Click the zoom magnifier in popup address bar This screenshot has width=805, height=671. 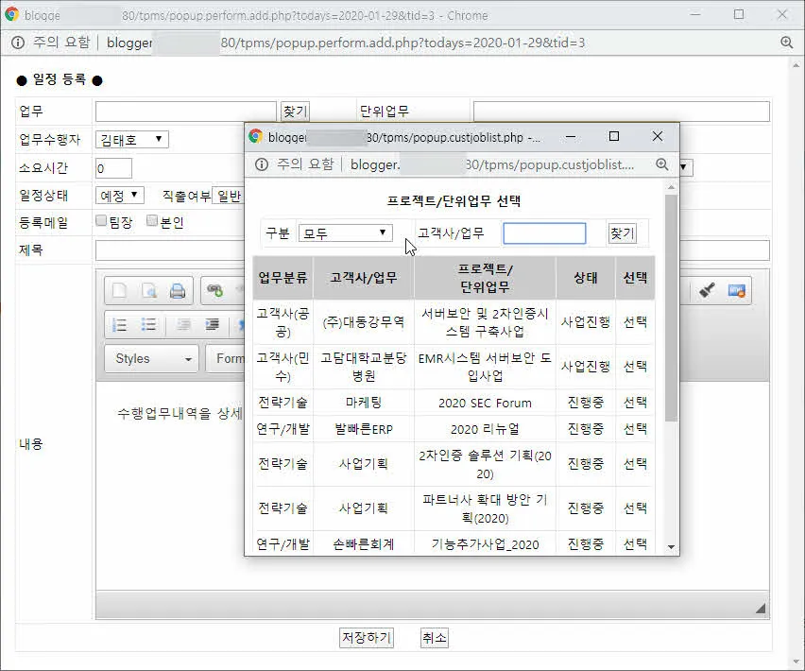point(662,164)
